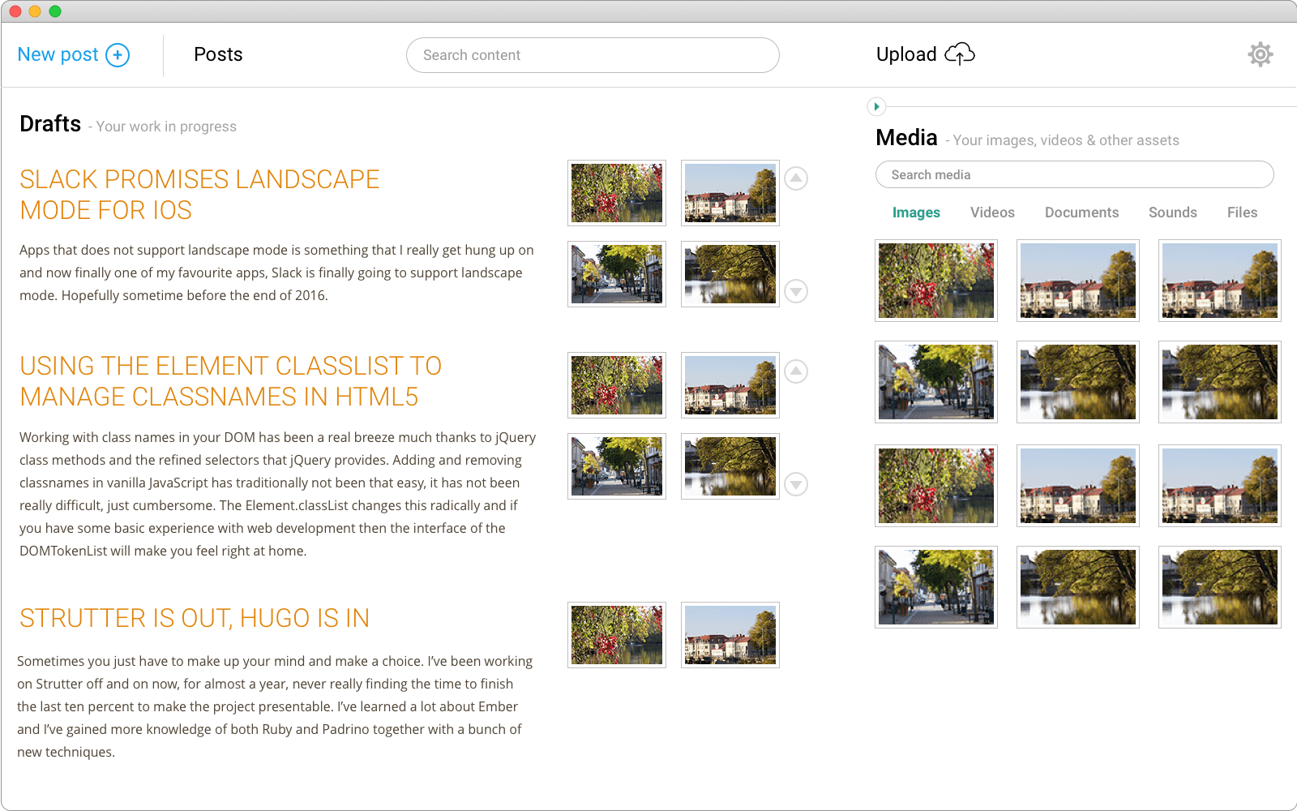This screenshot has width=1297, height=811.
Task: Switch to the Images tab
Action: [916, 212]
